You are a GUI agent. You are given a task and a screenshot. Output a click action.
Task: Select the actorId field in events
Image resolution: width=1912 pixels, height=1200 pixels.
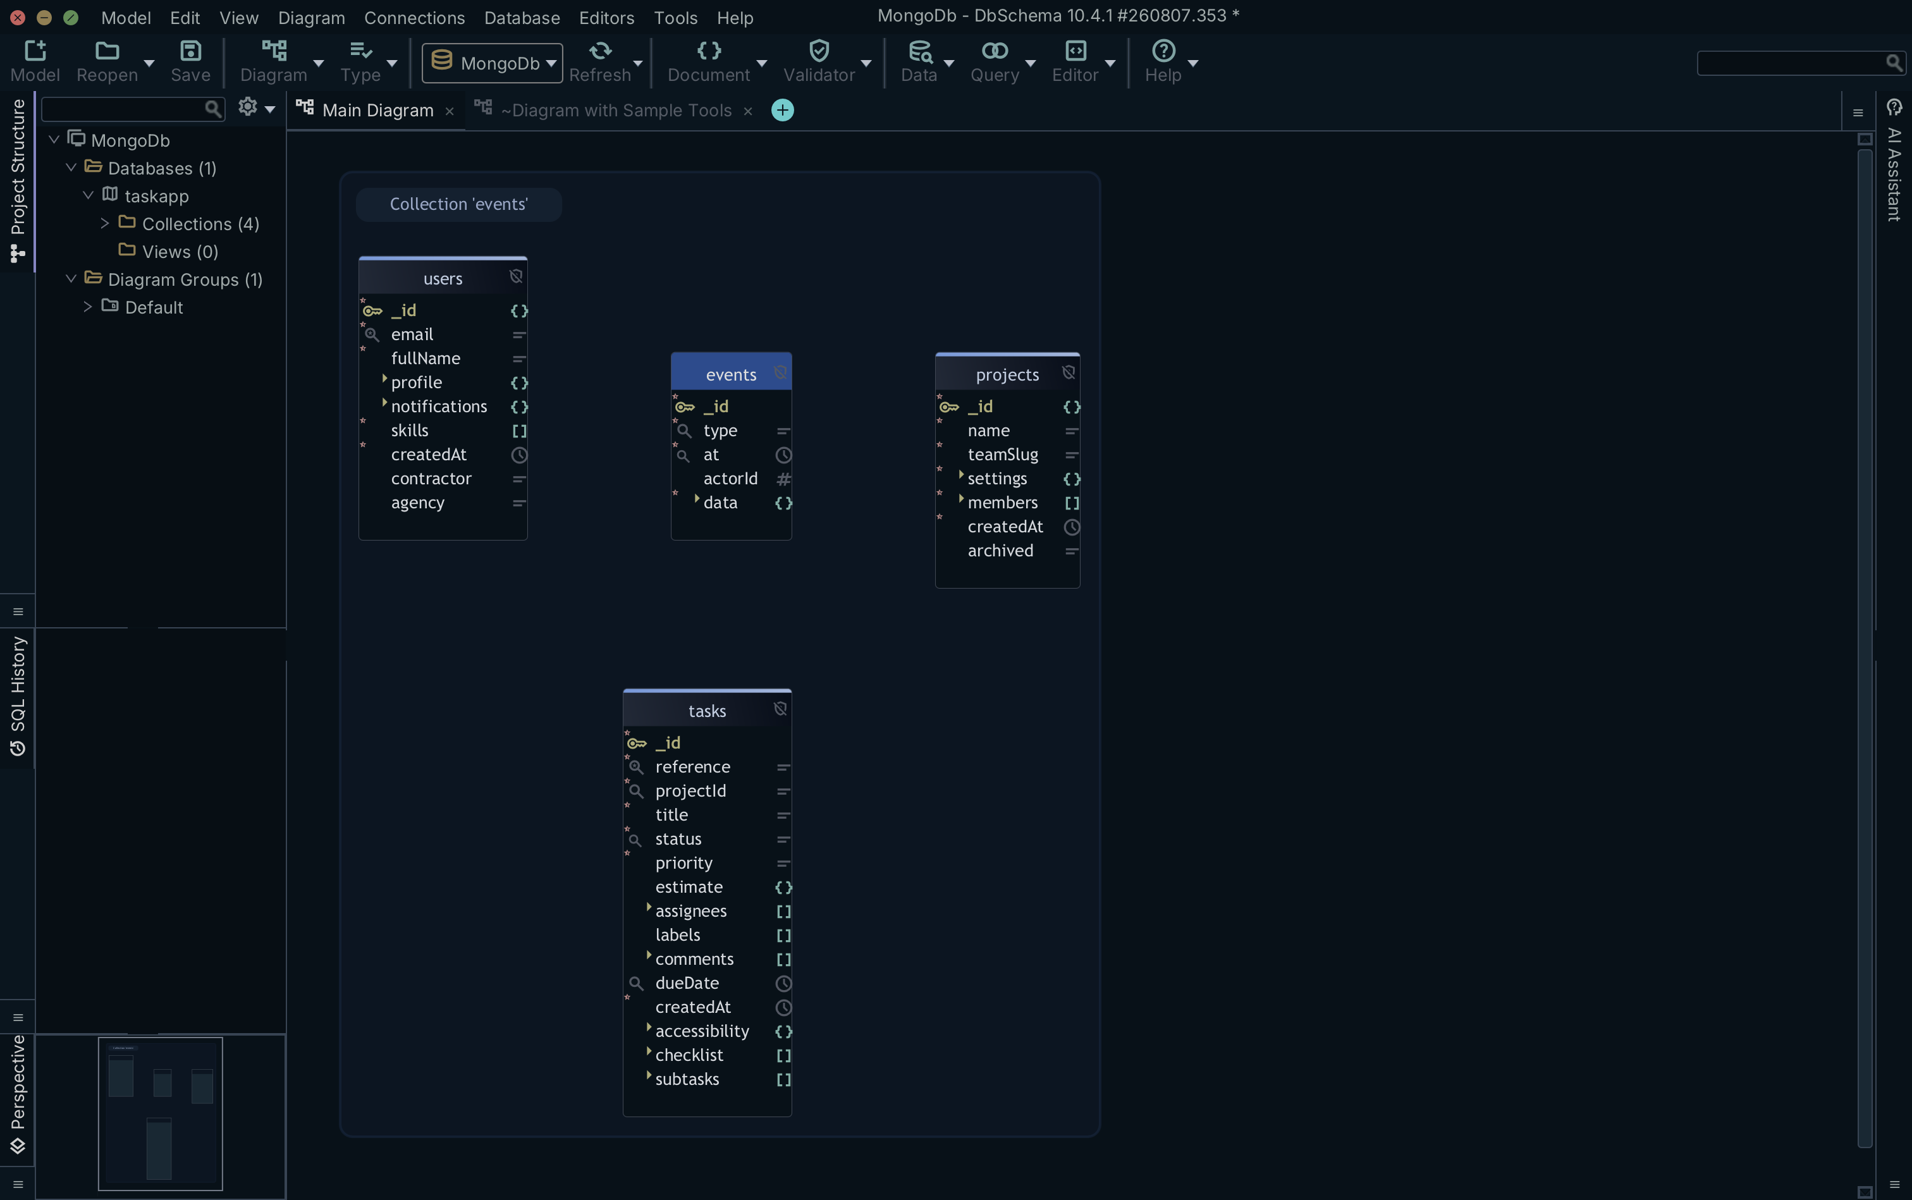tap(731, 479)
